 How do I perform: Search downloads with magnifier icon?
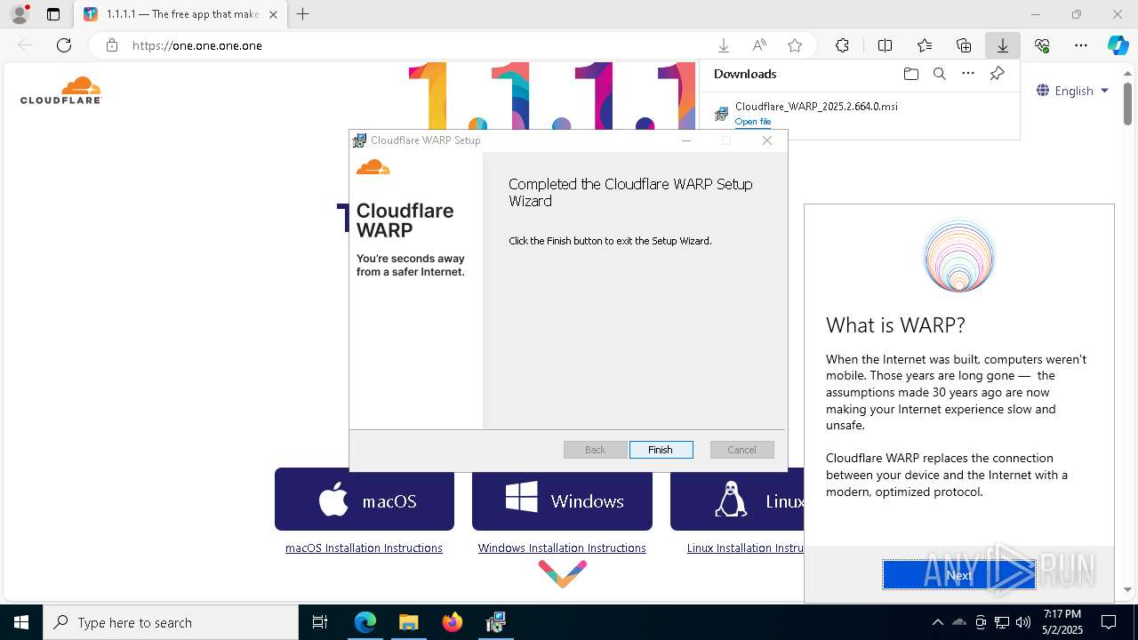[x=939, y=74]
